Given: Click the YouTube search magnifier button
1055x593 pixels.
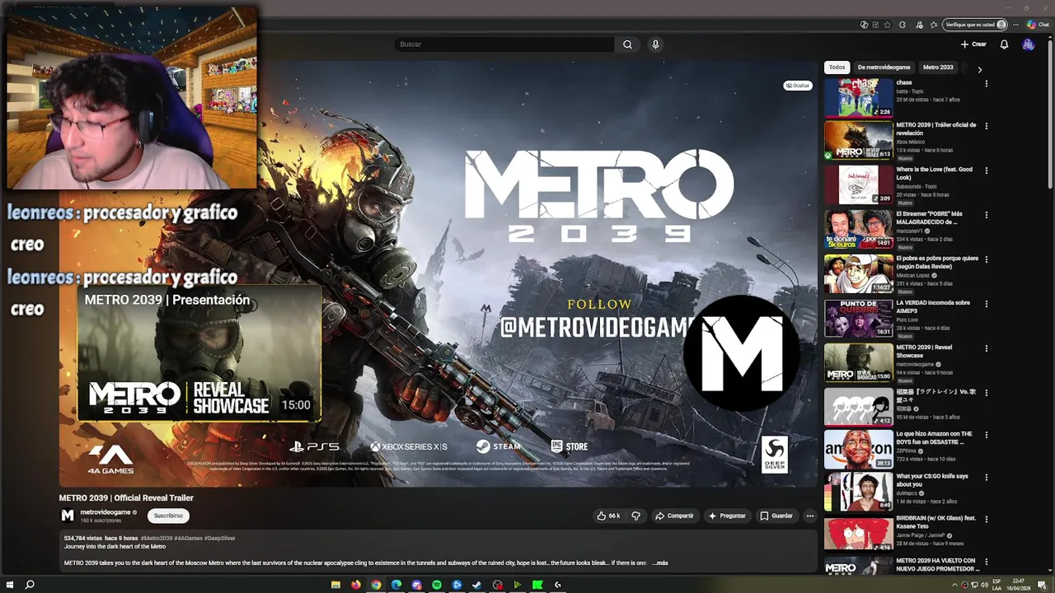Looking at the screenshot, I should 627,44.
